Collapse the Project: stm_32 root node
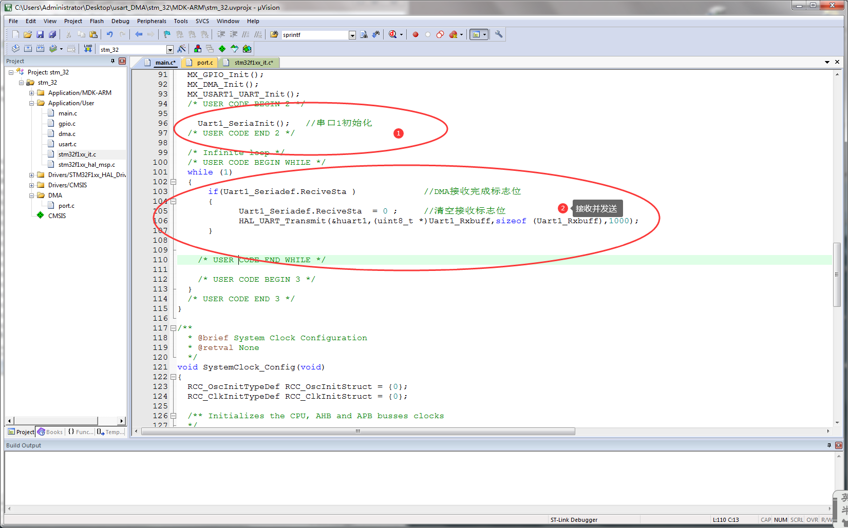This screenshot has height=528, width=848. point(11,72)
